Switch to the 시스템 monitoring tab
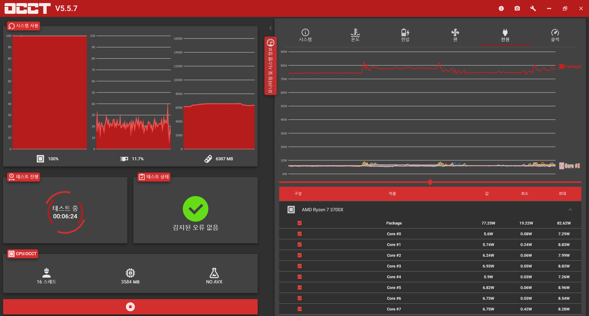Screen dimensions: 589x316 pyautogui.click(x=305, y=35)
